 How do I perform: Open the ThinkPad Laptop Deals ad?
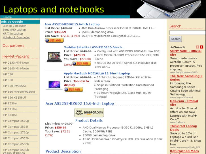[x=184, y=128]
